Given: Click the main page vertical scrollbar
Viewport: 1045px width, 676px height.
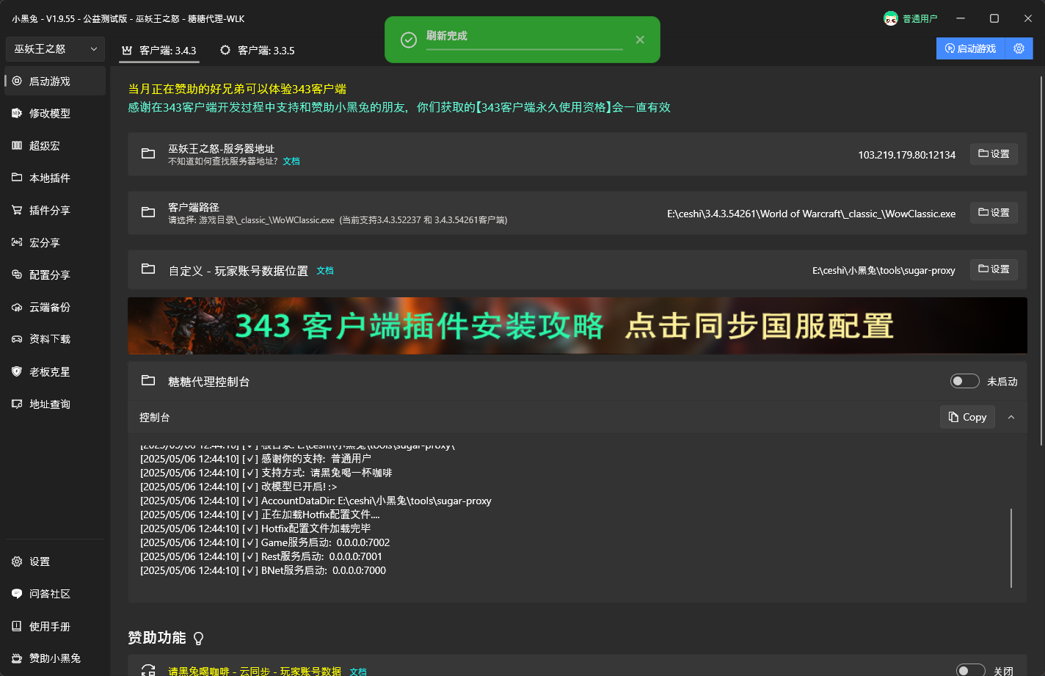Looking at the screenshot, I should [1041, 260].
